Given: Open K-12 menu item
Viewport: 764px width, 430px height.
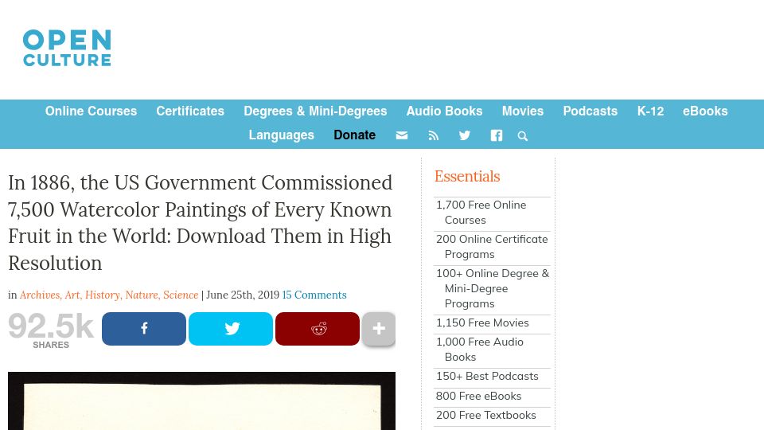Looking at the screenshot, I should (x=650, y=111).
